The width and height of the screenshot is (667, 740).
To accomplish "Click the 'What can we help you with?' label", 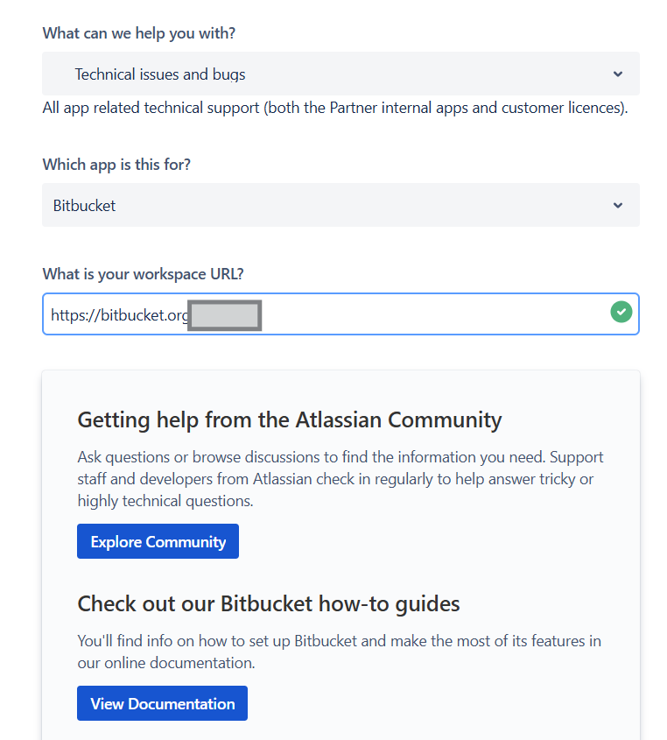I will [x=138, y=33].
